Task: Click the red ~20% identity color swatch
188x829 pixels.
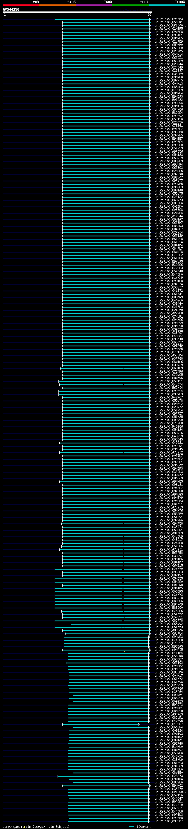Action: pos(21,5)
